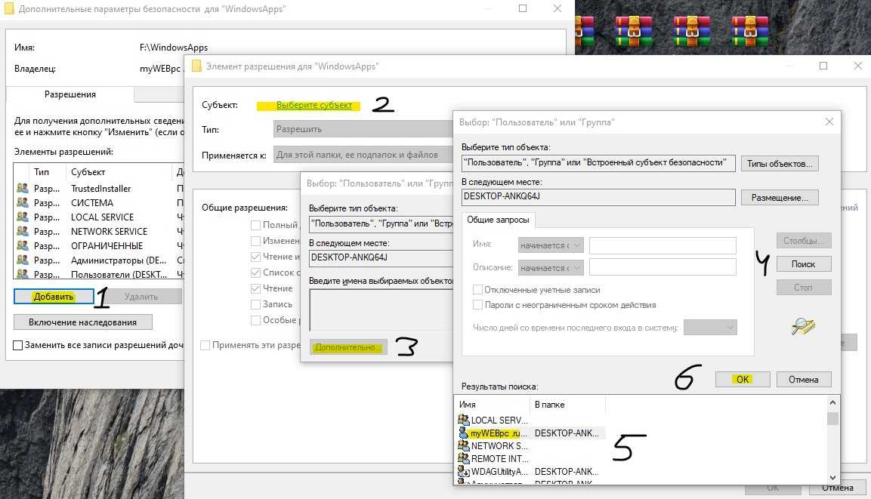Enable the Отключенные учетные записи checkbox
Screen dimensions: 871x499
[x=477, y=290]
